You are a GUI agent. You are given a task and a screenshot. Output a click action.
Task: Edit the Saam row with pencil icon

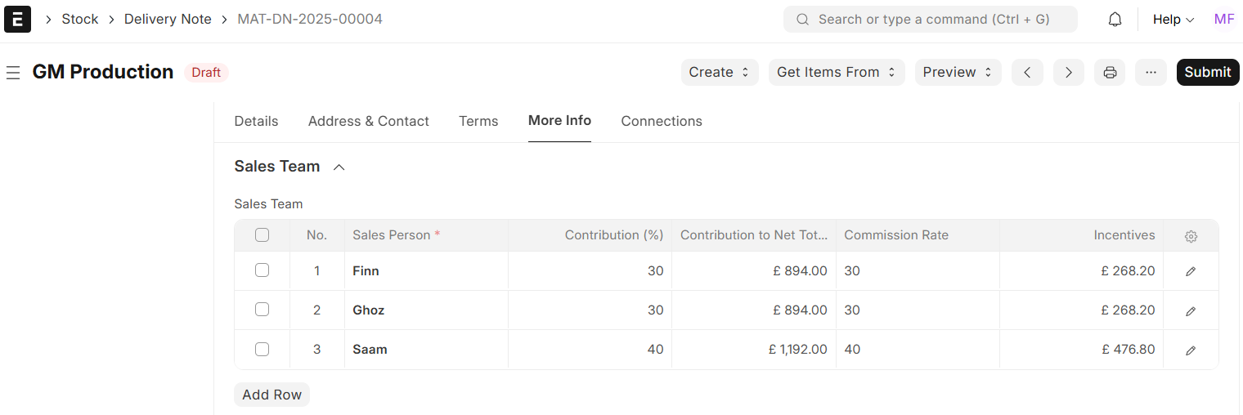(x=1191, y=350)
